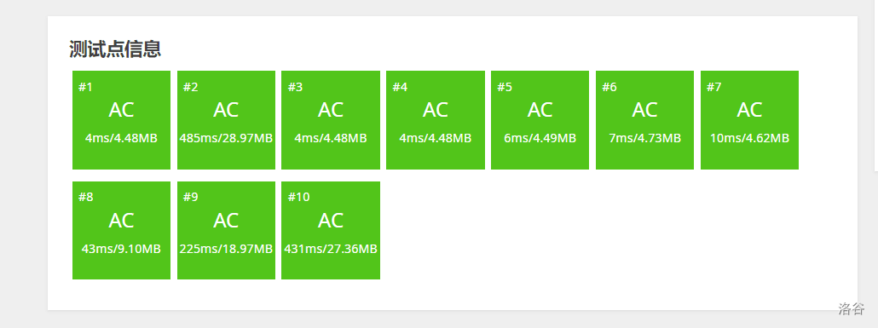Select test point #6 tile
Screen dimensions: 878x328
coord(644,120)
